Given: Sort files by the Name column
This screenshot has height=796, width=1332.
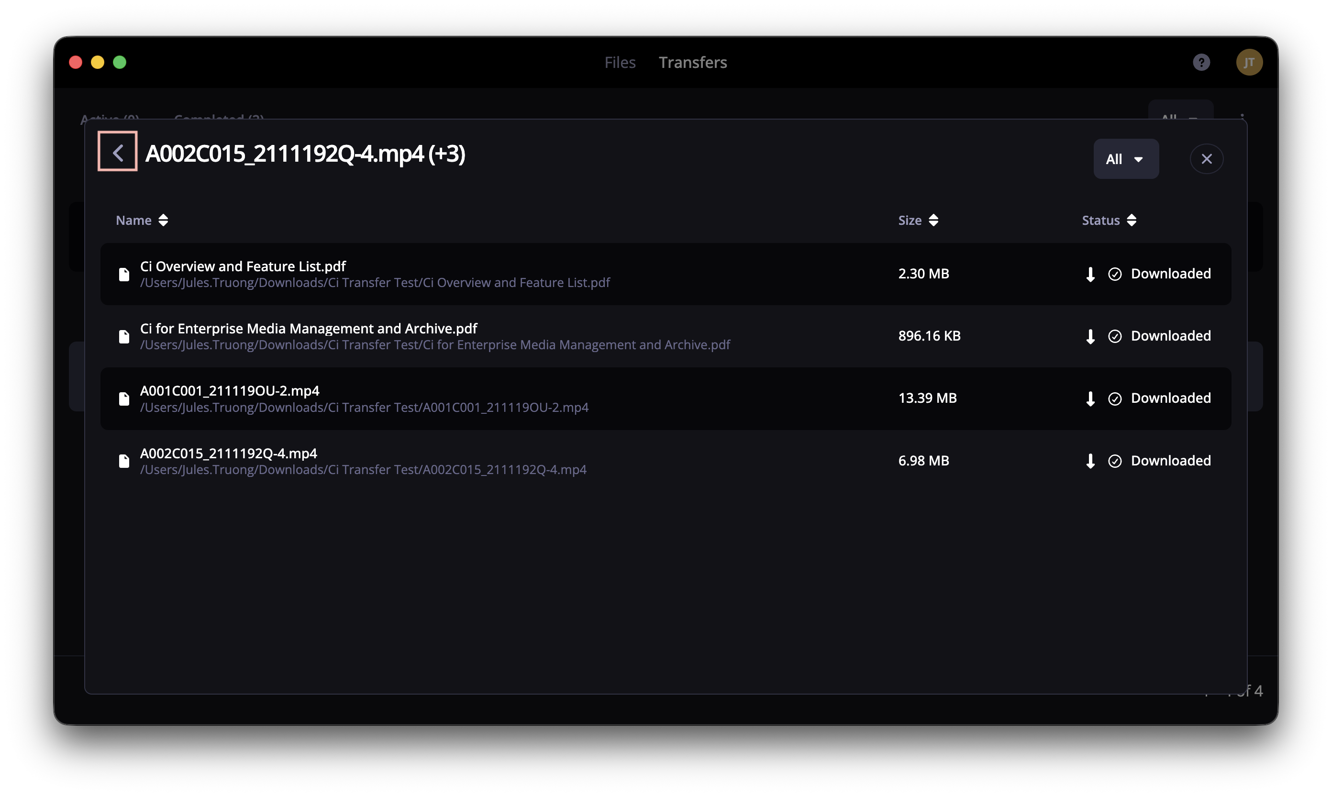Looking at the screenshot, I should tap(142, 221).
